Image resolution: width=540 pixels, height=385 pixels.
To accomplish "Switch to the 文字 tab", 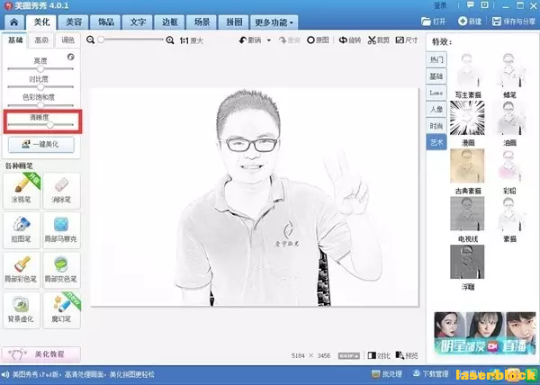I will [x=138, y=22].
